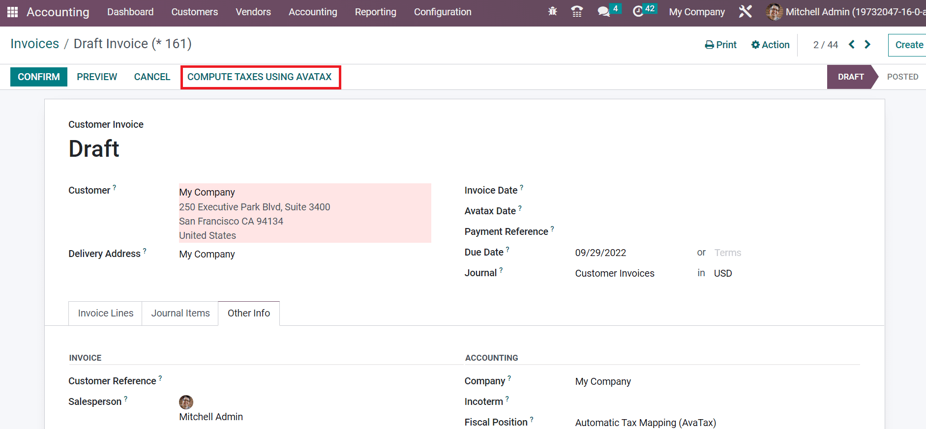Open the activities clock icon
926x429 pixels.
pos(638,11)
